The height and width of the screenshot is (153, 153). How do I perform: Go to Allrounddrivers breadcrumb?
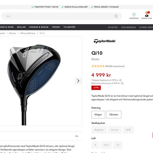(28, 33)
